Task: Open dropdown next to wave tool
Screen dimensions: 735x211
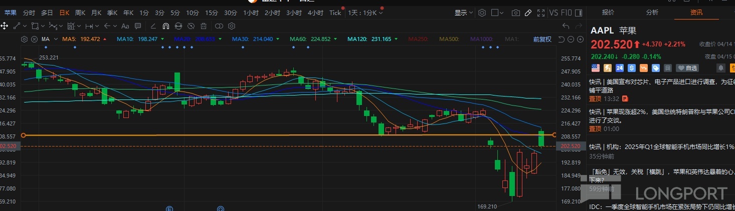Action: pyautogui.click(x=61, y=26)
